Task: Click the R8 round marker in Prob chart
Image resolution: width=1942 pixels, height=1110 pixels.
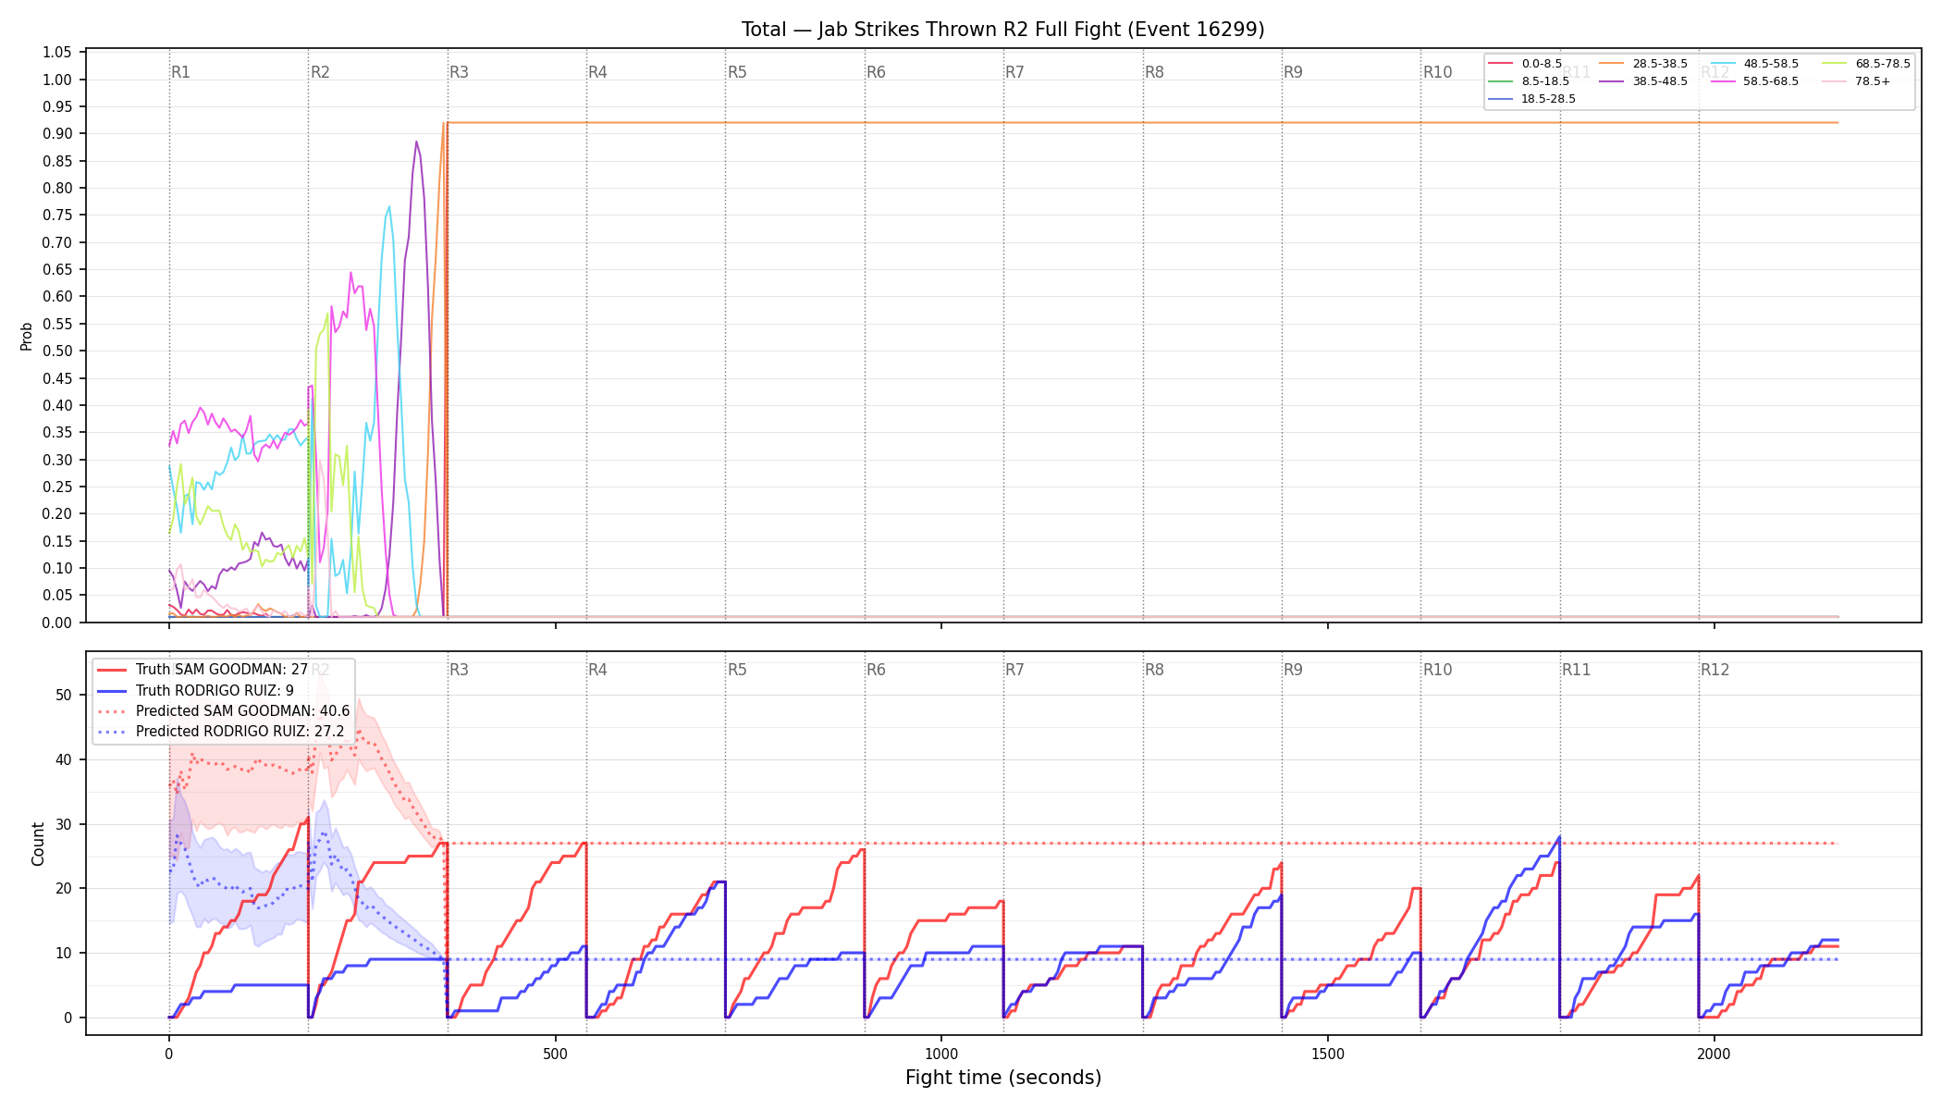Action: coord(1154,72)
